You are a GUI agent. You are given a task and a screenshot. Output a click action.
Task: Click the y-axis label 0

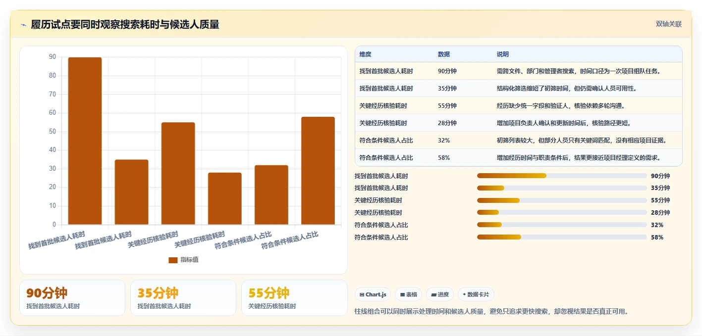[54, 224]
